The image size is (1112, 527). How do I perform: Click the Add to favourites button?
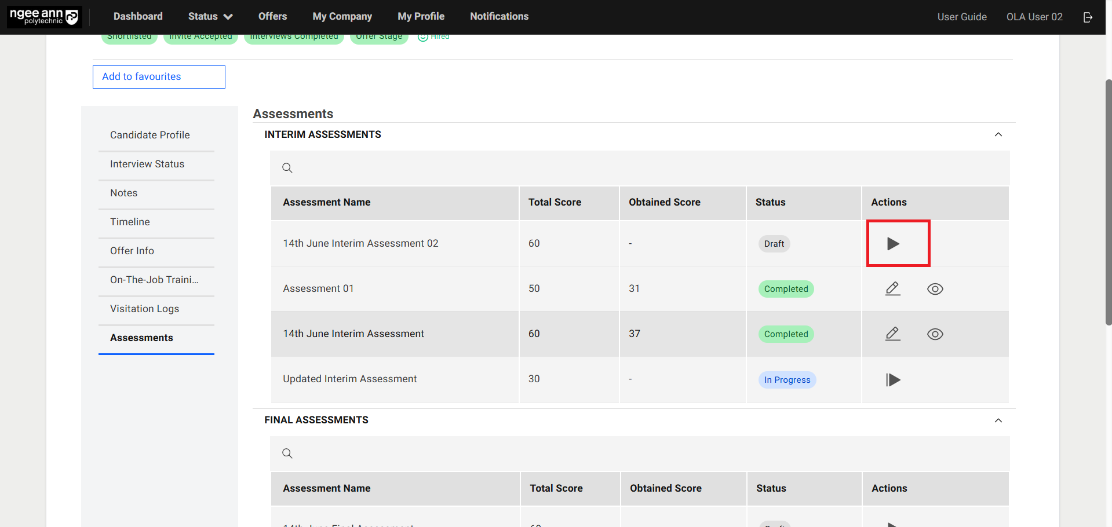click(159, 77)
